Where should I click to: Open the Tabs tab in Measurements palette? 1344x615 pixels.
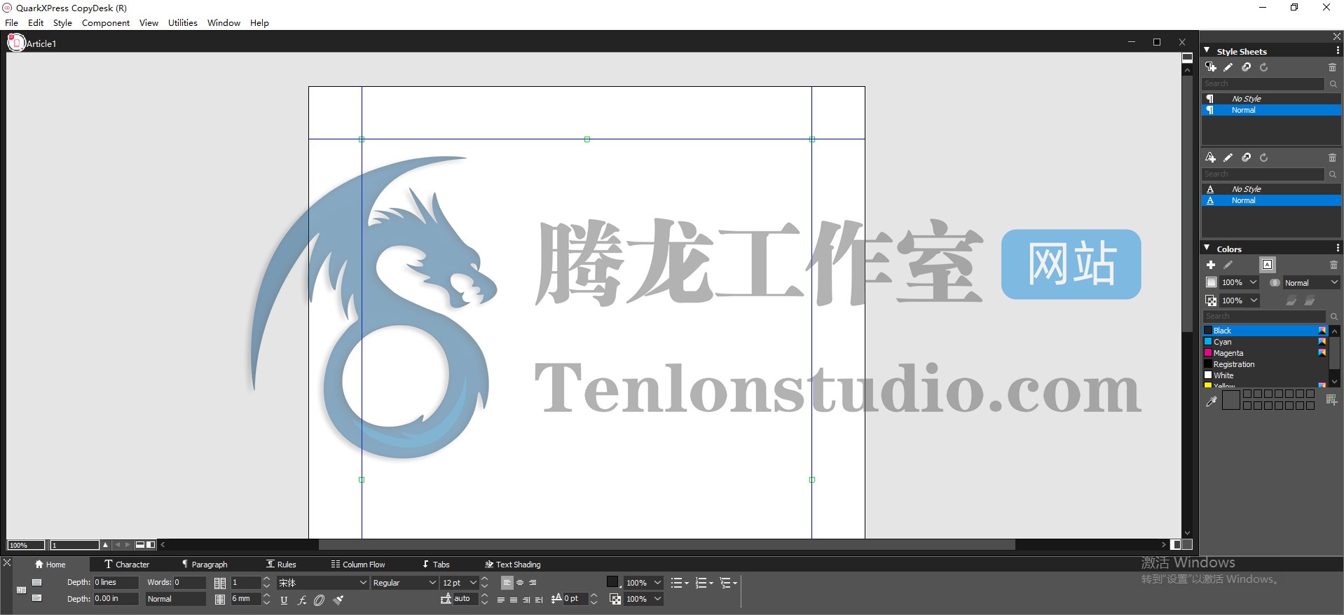point(435,565)
